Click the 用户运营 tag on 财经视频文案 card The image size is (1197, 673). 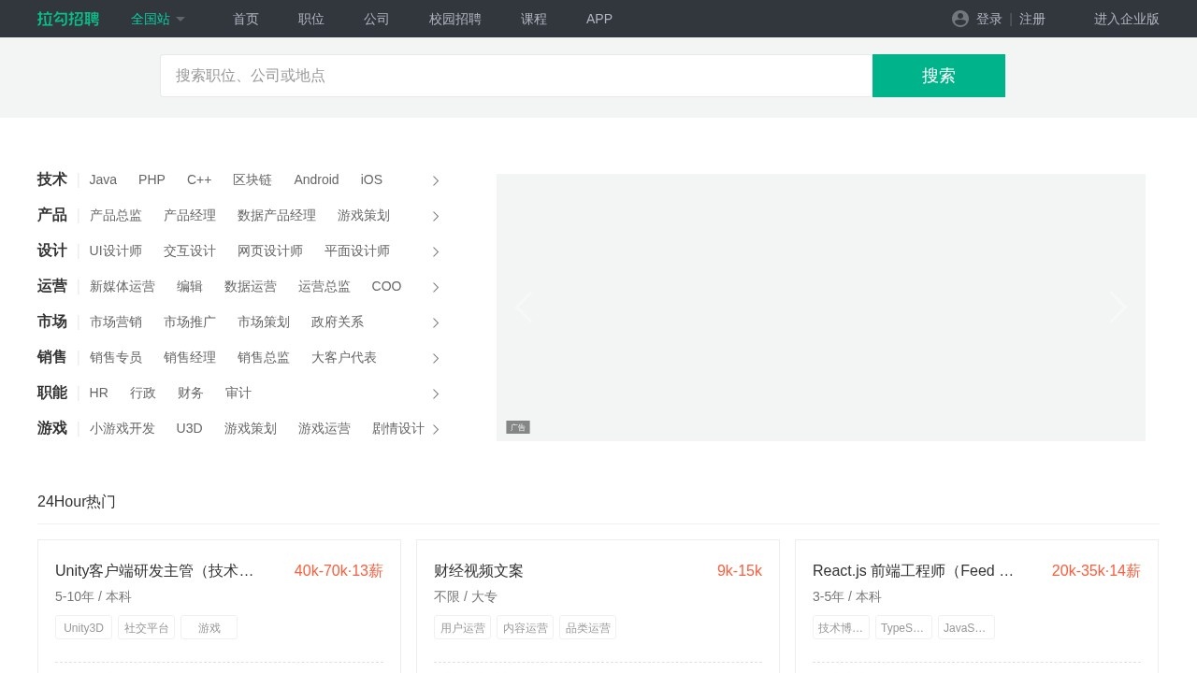[x=462, y=627]
